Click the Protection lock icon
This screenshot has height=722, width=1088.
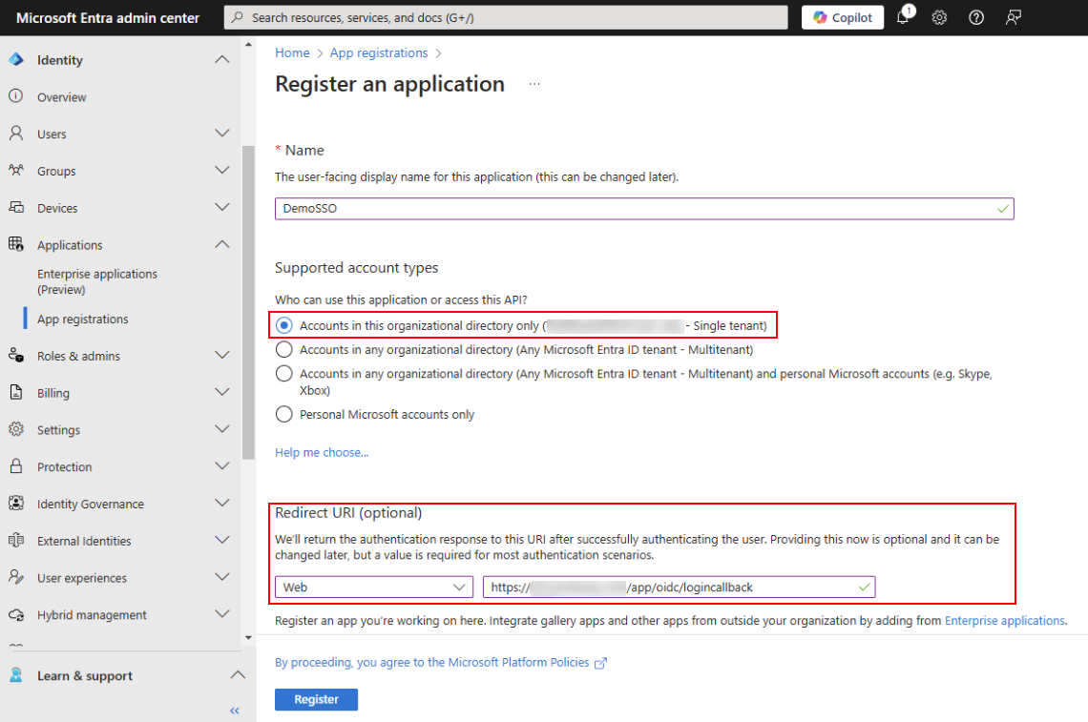pos(16,466)
